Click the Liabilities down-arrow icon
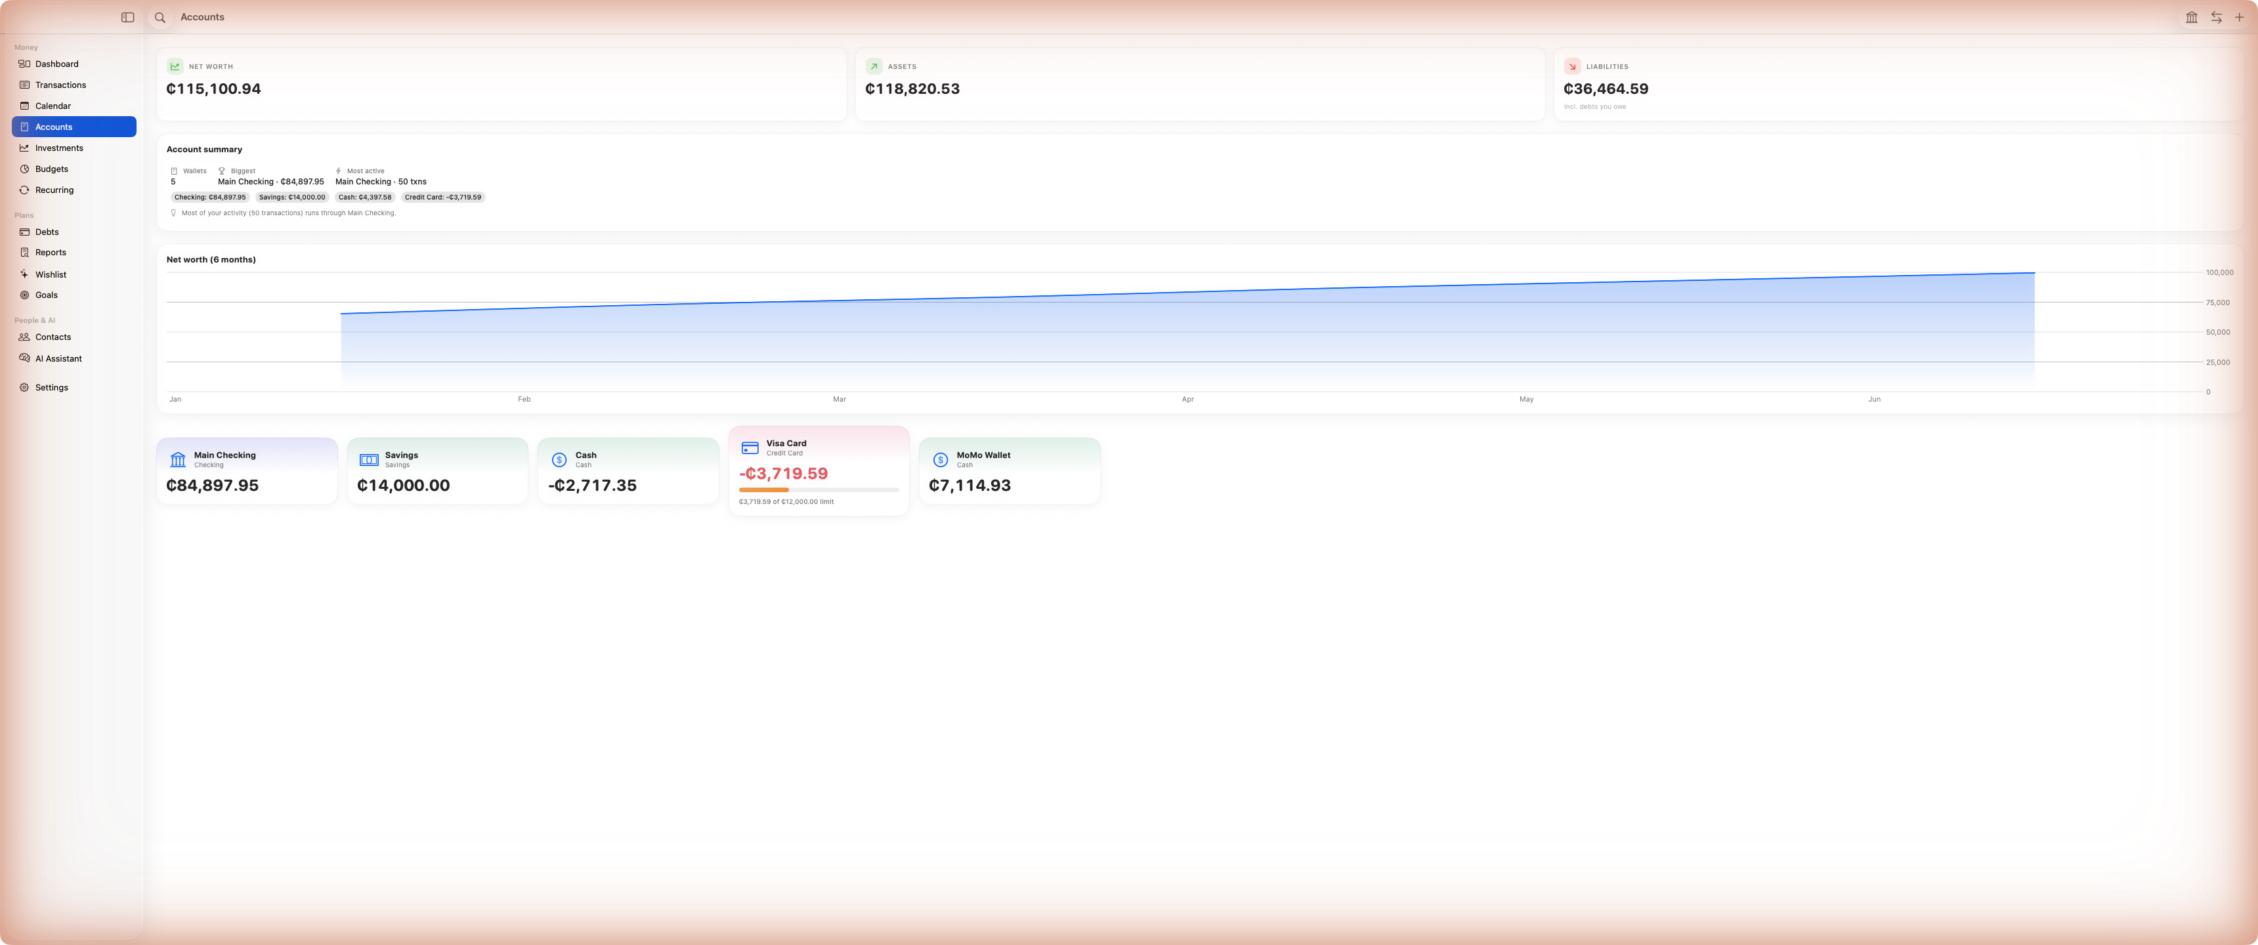Viewport: 2258px width, 945px height. click(1571, 67)
